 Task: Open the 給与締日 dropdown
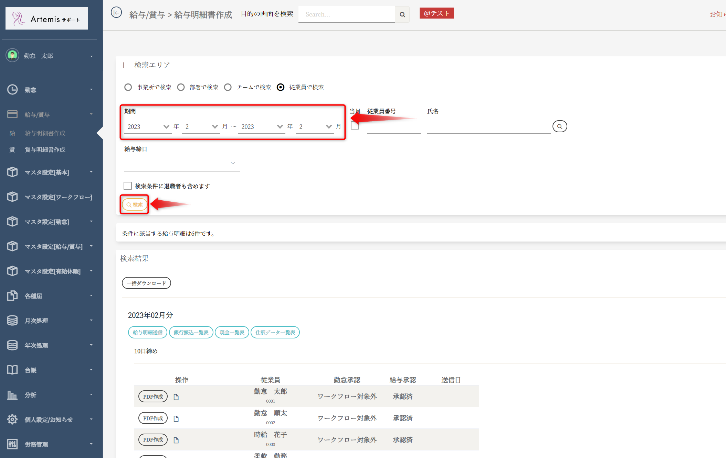pos(182,163)
